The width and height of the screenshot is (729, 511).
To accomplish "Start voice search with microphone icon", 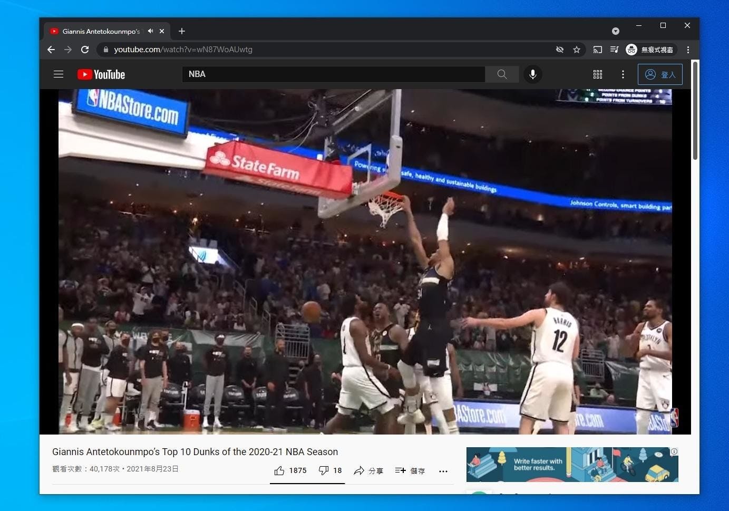I will click(533, 74).
